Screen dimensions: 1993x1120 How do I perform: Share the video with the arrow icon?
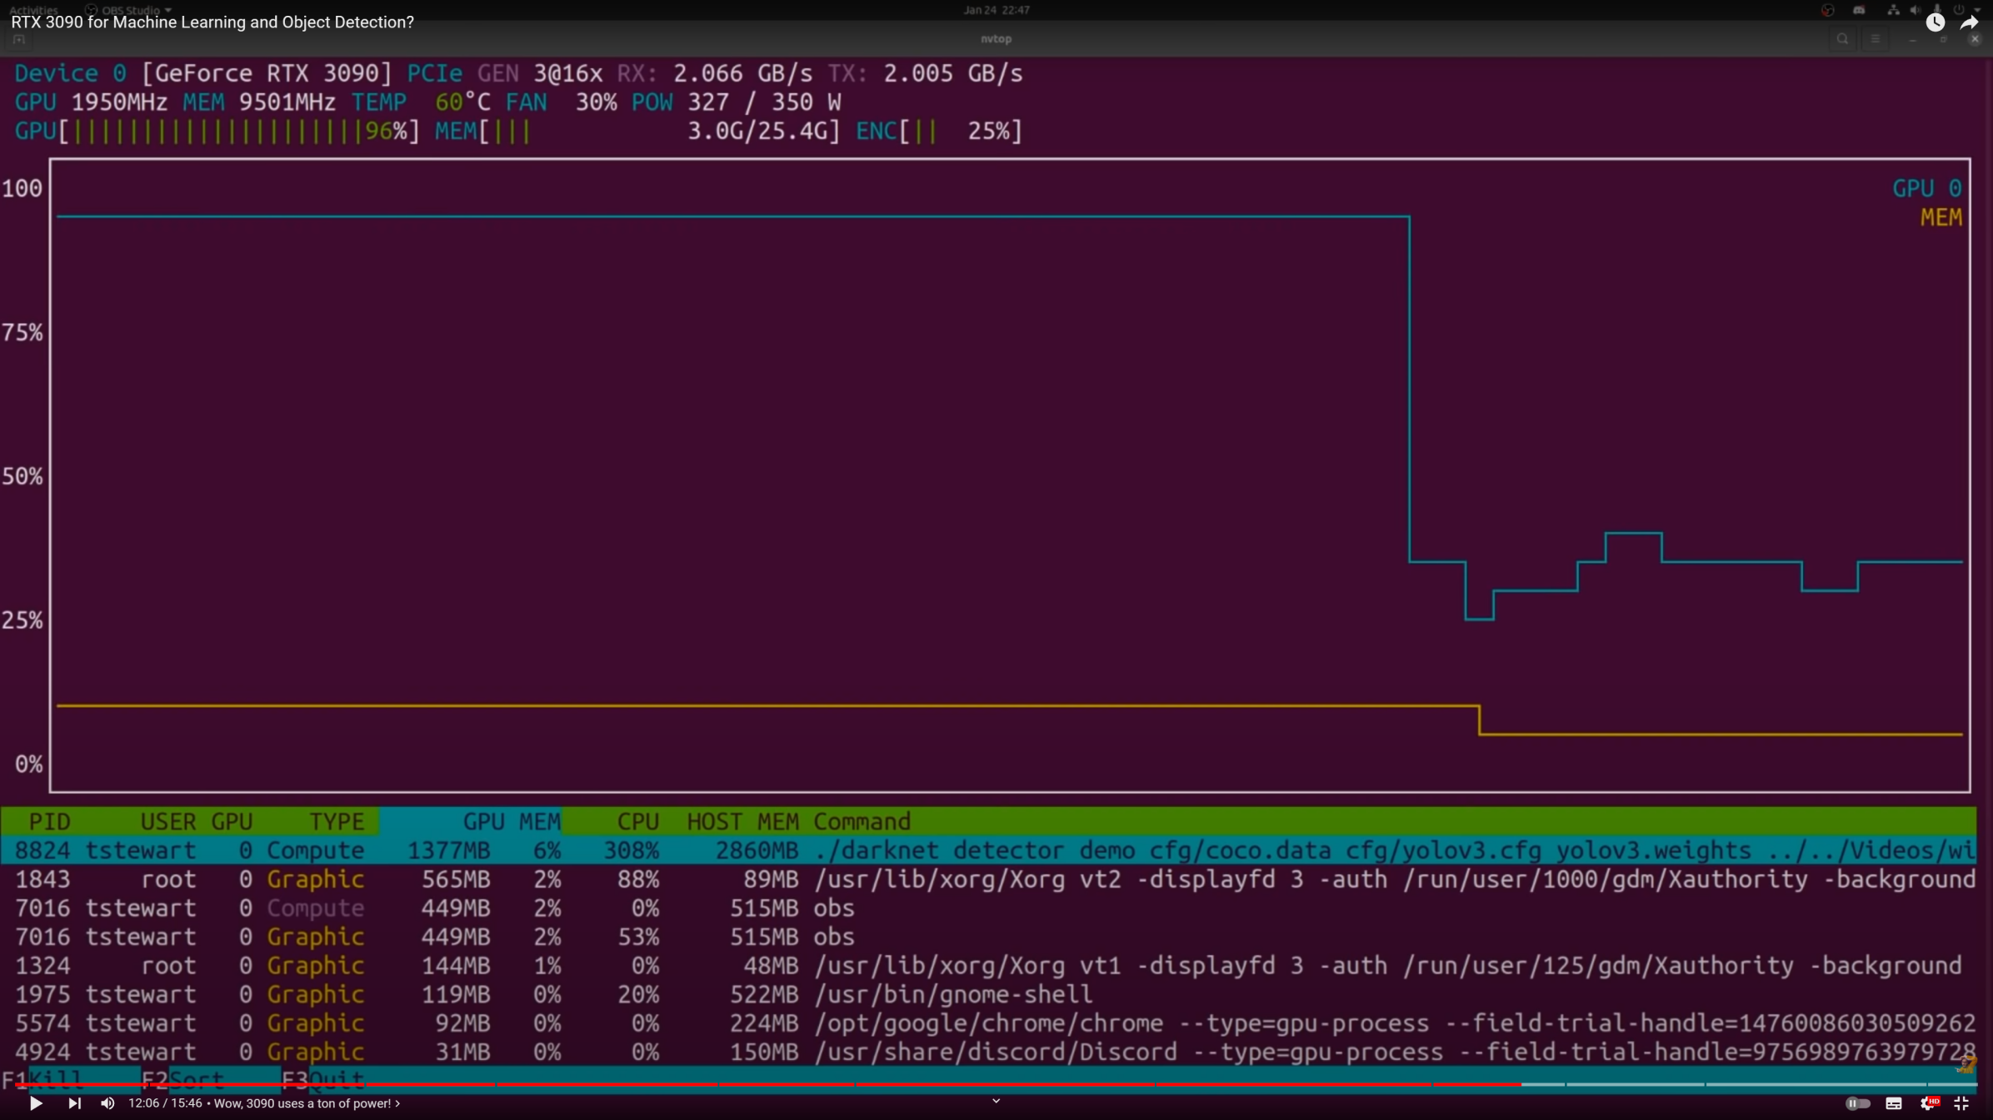point(1970,22)
